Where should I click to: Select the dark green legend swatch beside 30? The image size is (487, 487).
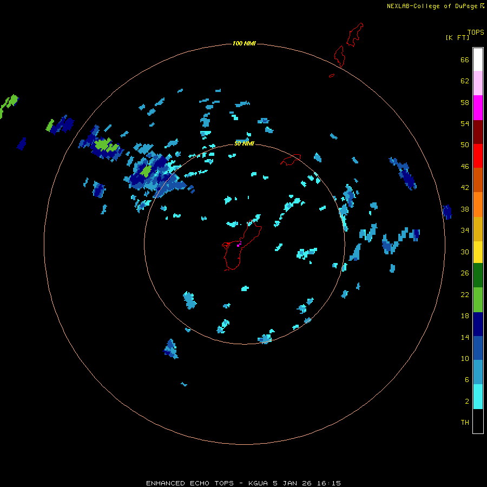coord(478,275)
